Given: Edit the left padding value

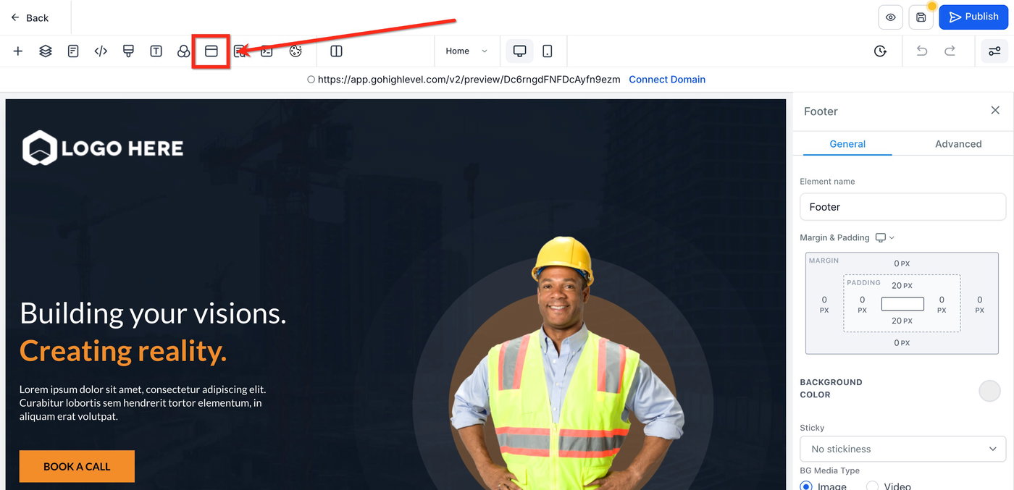Looking at the screenshot, I should (x=862, y=305).
